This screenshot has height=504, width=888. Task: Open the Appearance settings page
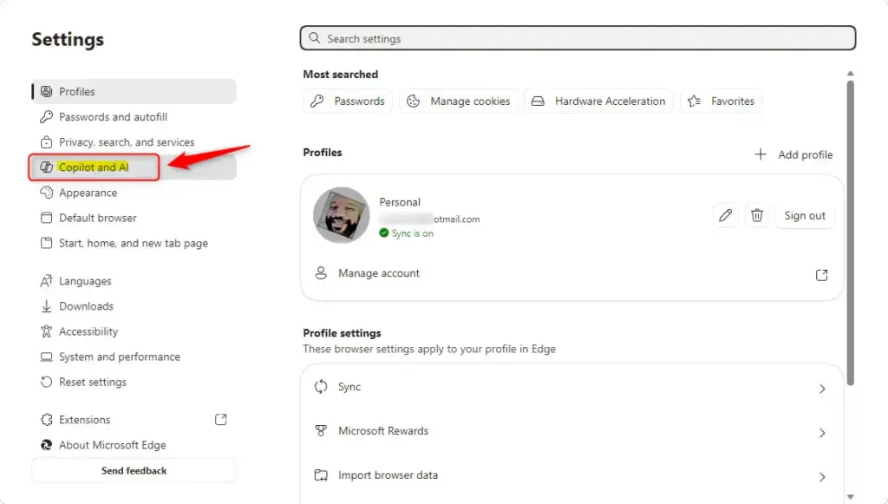point(134,193)
